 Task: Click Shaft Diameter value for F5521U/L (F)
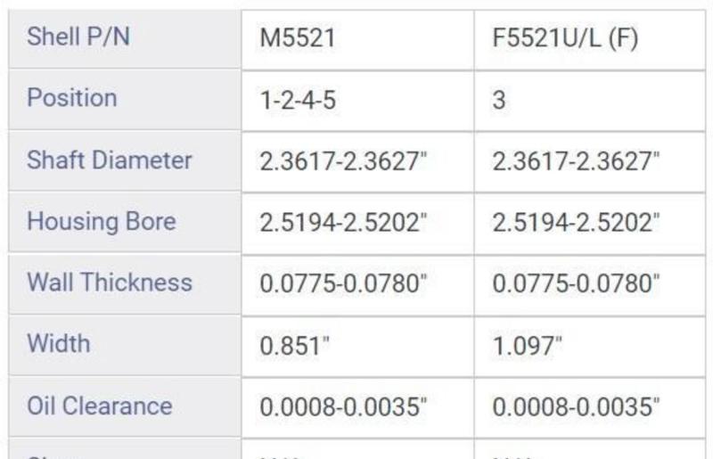point(576,161)
